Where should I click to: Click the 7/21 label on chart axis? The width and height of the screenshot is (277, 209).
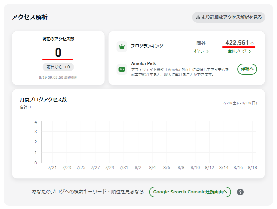[52, 167]
